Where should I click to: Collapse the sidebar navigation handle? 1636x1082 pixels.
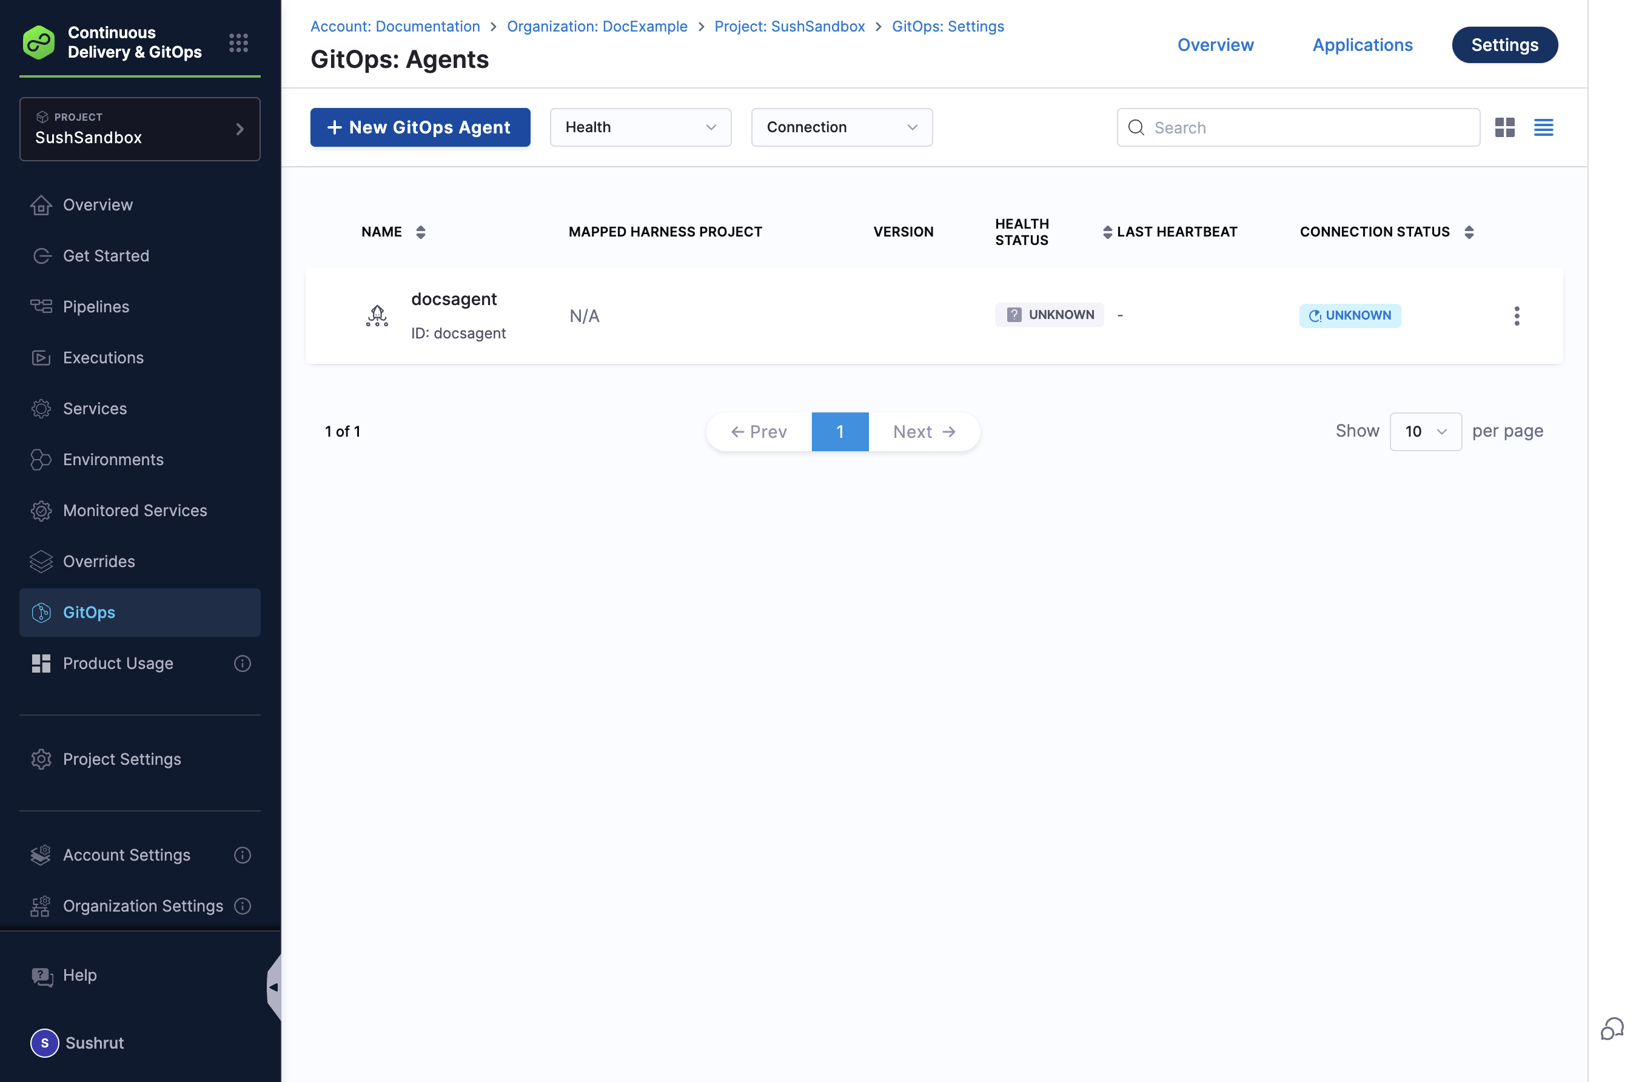point(274,987)
